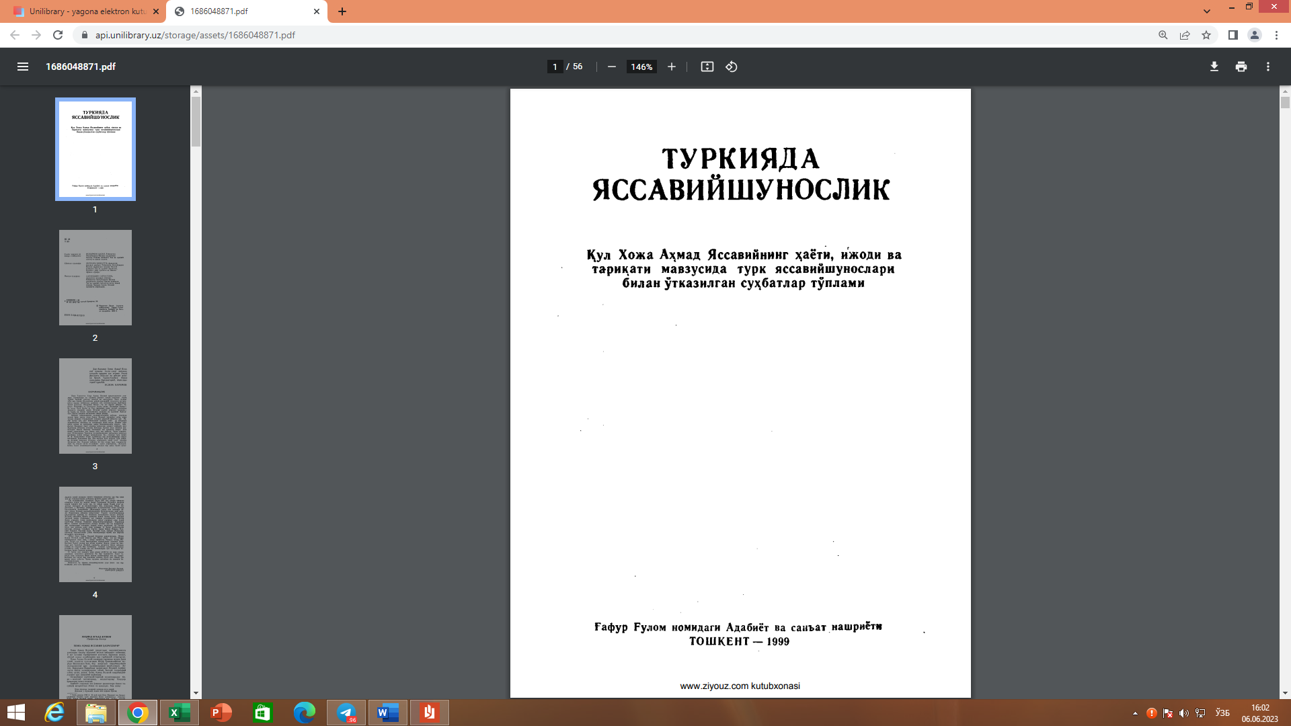Download the PDF document
Image resolution: width=1291 pixels, height=726 pixels.
click(x=1214, y=67)
